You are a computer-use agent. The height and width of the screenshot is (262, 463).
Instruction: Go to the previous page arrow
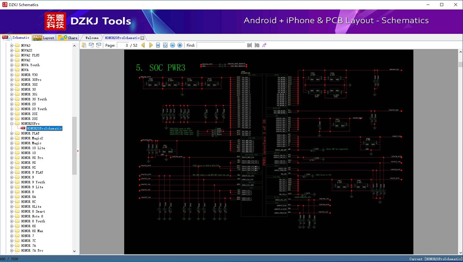coord(143,45)
